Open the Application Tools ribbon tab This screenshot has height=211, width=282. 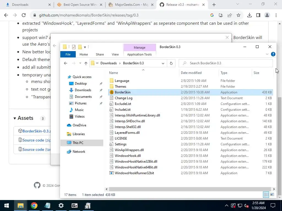pyautogui.click(x=139, y=54)
